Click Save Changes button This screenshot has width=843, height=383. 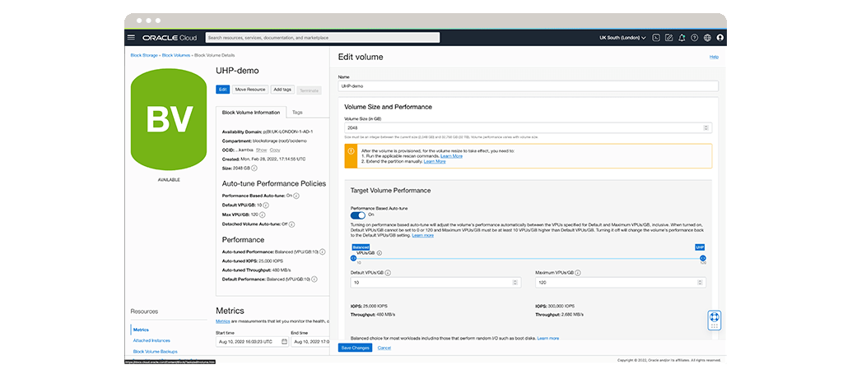click(355, 348)
